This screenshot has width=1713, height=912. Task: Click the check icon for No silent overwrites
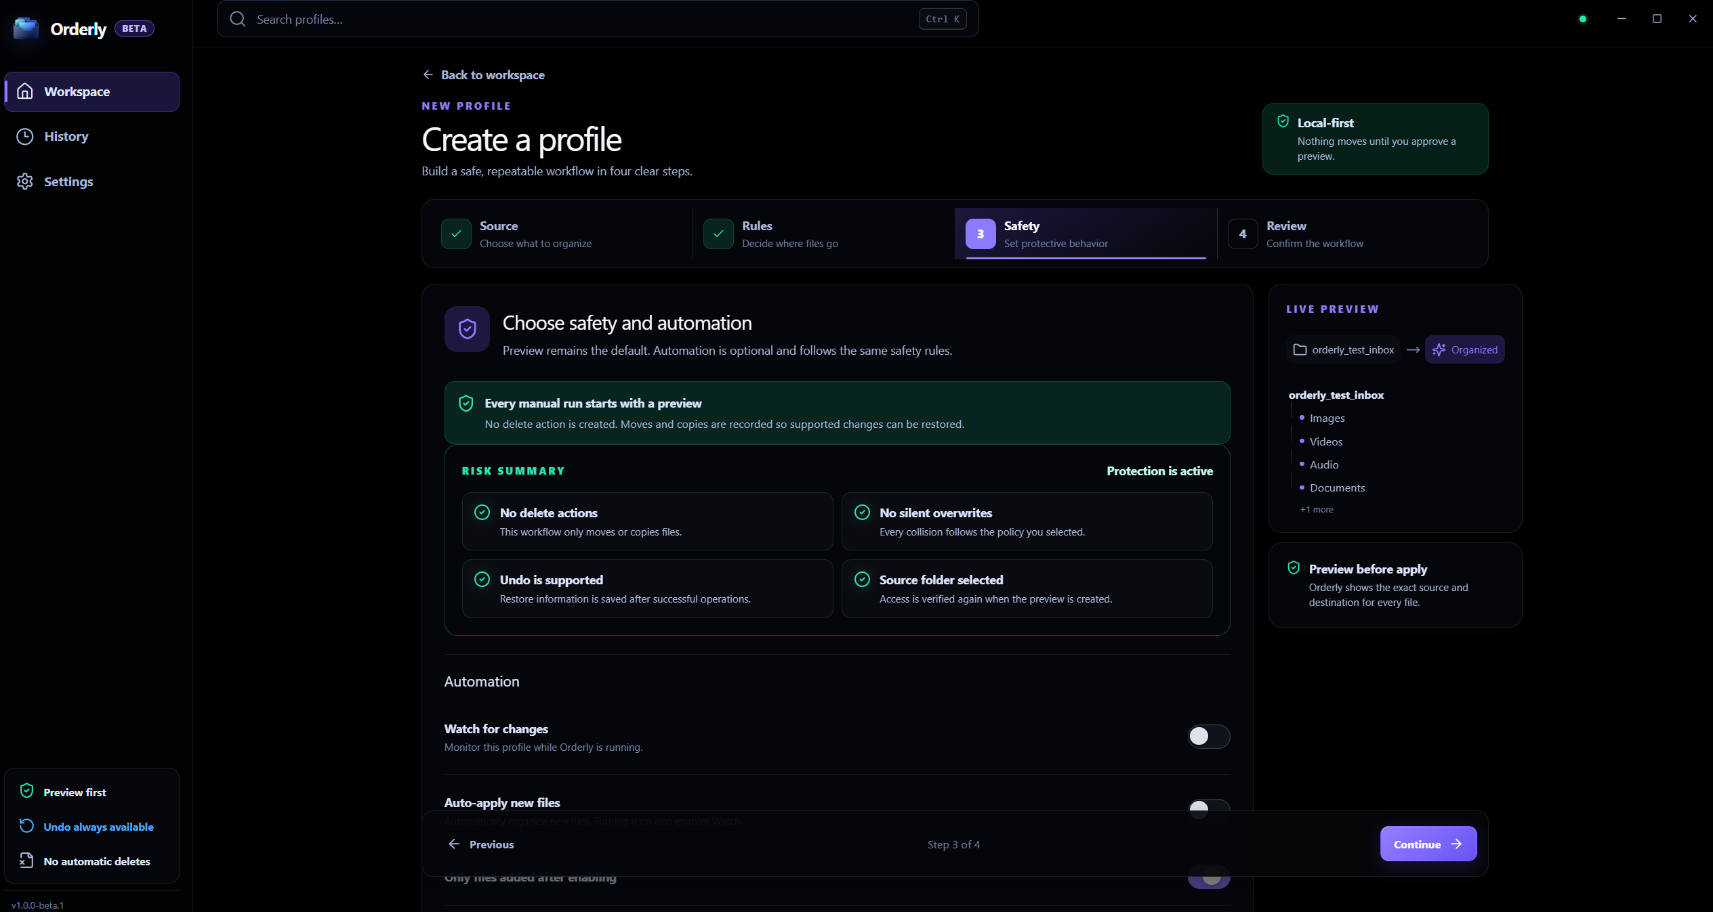click(862, 513)
